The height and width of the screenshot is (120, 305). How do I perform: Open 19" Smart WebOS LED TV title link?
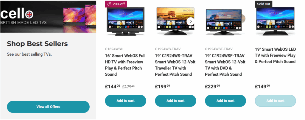(x=276, y=55)
